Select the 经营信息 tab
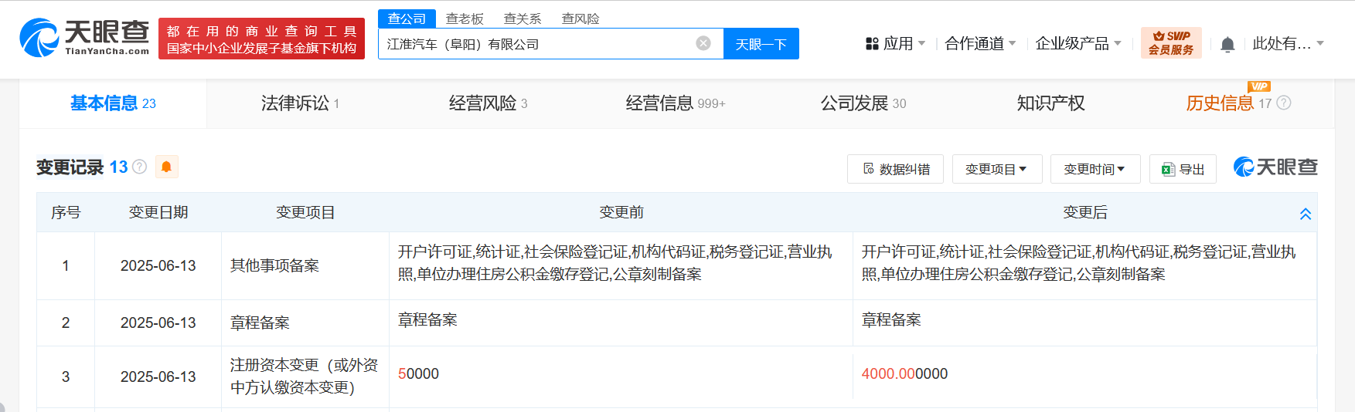The width and height of the screenshot is (1355, 412). pyautogui.click(x=676, y=103)
